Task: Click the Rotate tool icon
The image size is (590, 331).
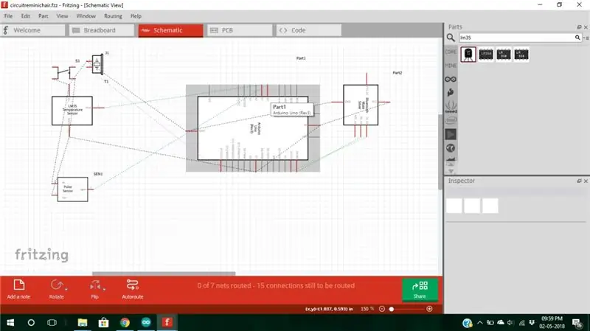Action: pyautogui.click(x=57, y=285)
